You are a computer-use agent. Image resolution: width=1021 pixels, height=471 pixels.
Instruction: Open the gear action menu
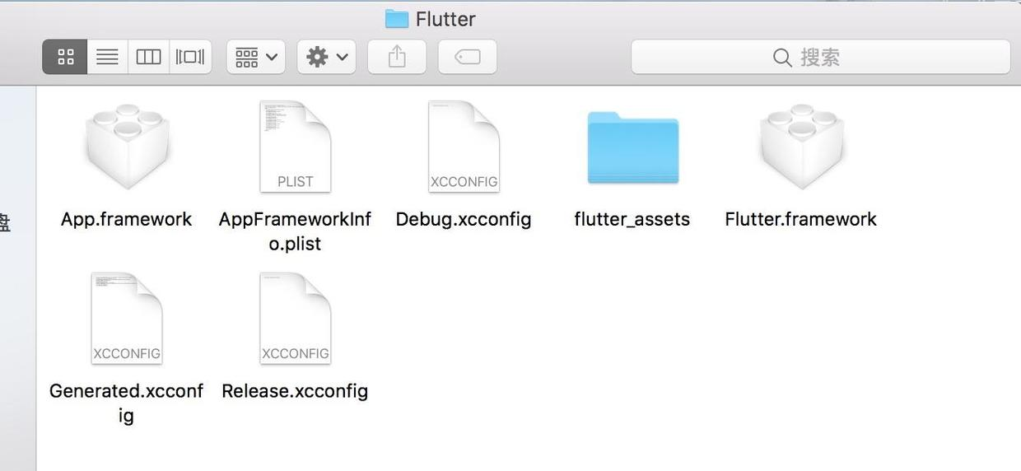(327, 57)
